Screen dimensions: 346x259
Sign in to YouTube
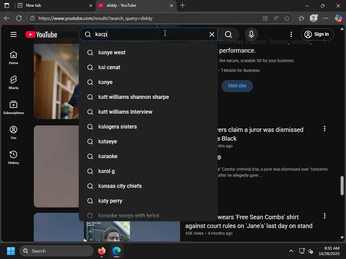click(317, 34)
